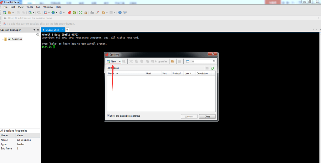Click the copy icon in Sessions dialog
This screenshot has width=321, height=163.
(136, 61)
